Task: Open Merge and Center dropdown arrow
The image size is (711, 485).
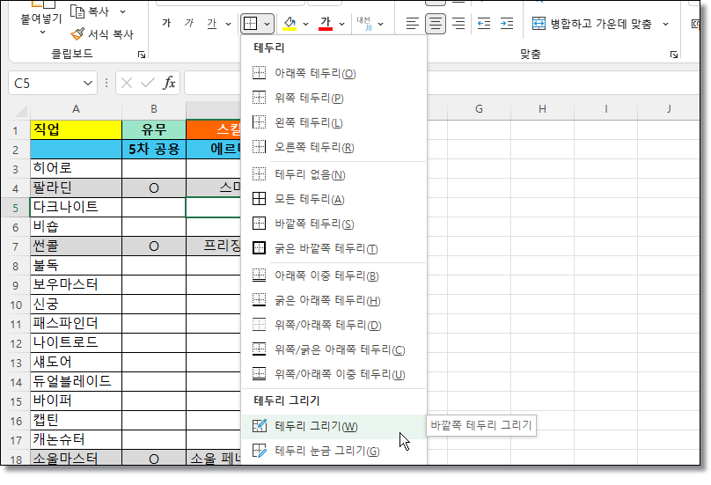Action: coord(665,24)
